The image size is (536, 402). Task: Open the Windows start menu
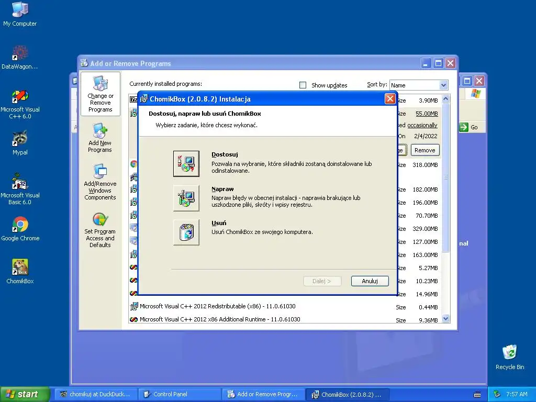point(25,394)
